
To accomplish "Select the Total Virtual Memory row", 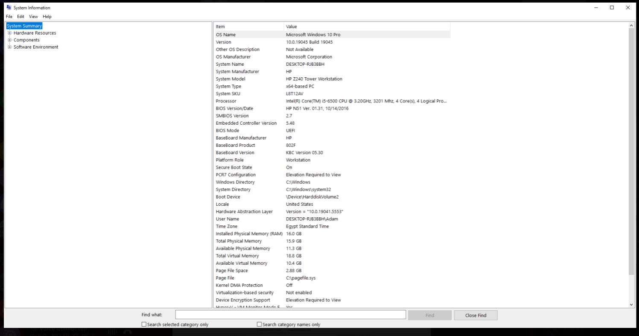I will click(x=332, y=256).
